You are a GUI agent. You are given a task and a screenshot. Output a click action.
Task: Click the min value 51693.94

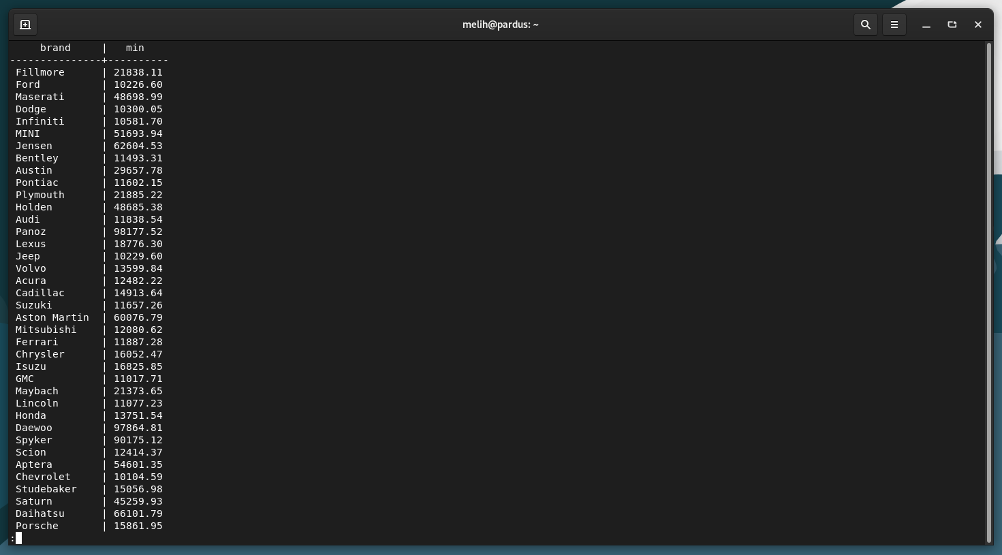(x=138, y=133)
